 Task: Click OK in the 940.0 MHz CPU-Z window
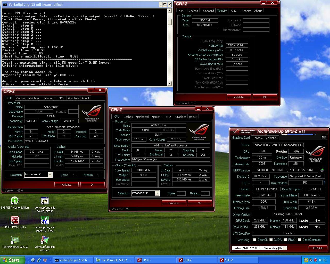tap(200, 203)
